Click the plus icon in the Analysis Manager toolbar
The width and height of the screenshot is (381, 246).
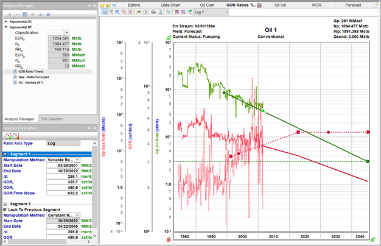point(10,15)
